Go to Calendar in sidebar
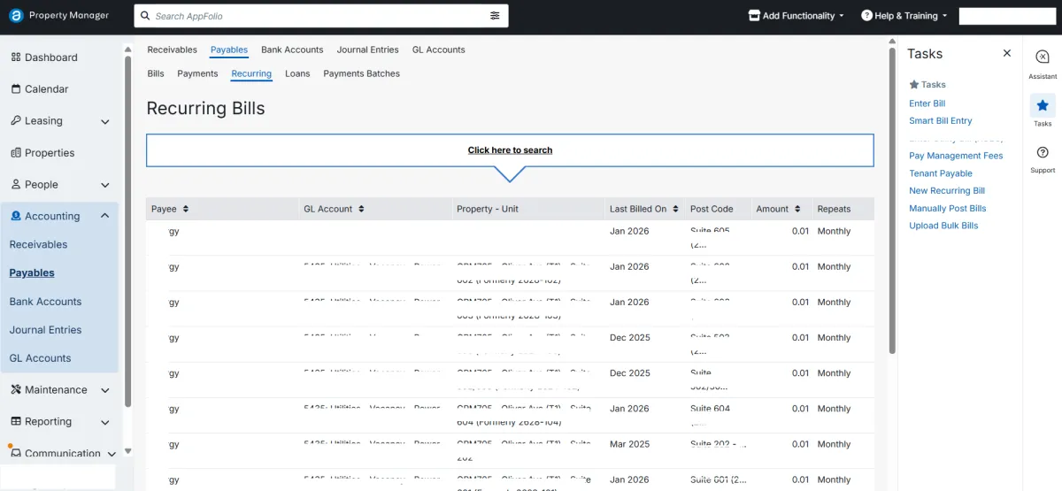Image resolution: width=1062 pixels, height=491 pixels. pos(46,89)
